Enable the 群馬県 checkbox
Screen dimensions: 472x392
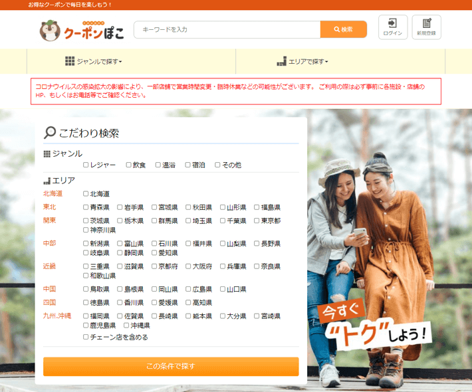tap(154, 221)
